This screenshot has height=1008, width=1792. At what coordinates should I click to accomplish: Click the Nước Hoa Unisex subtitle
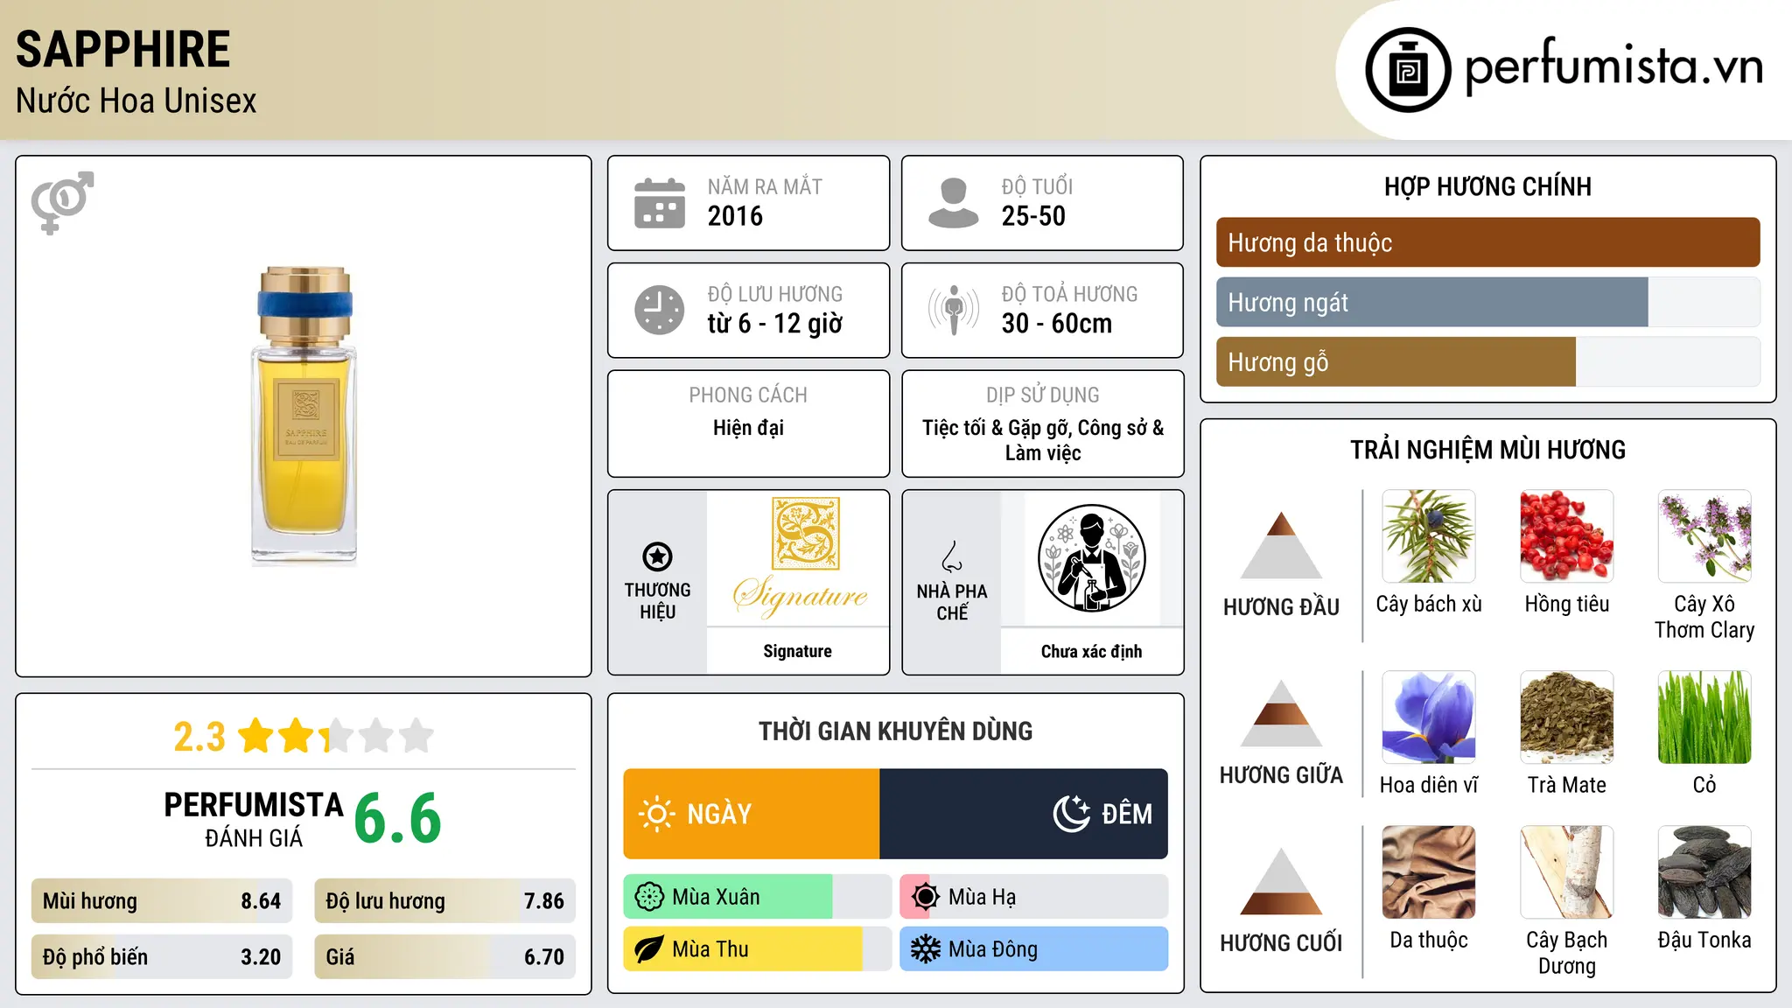point(136,101)
